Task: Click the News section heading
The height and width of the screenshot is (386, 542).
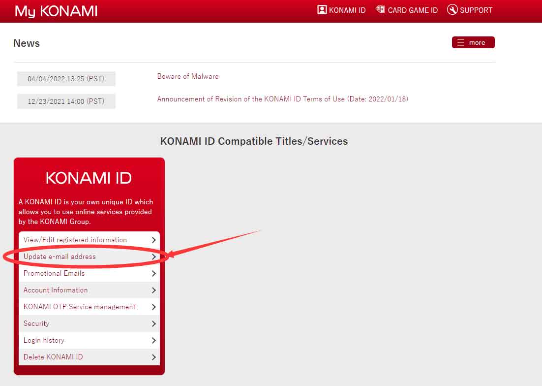Action: click(27, 43)
